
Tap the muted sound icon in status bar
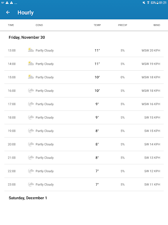tap(144, 3)
